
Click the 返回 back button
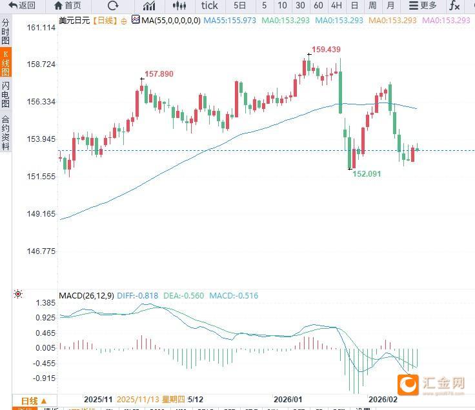pyautogui.click(x=22, y=5)
